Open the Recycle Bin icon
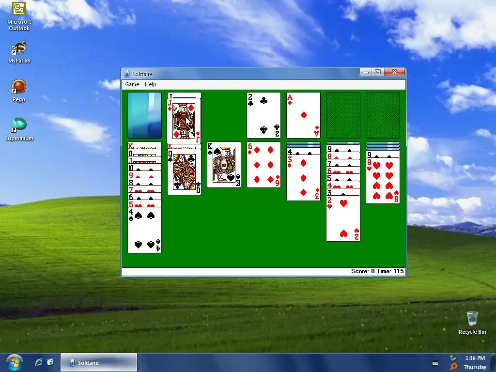 [x=472, y=323]
